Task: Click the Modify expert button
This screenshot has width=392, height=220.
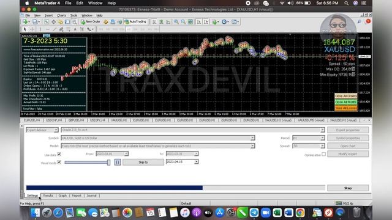Action: pyautogui.click(x=348, y=154)
